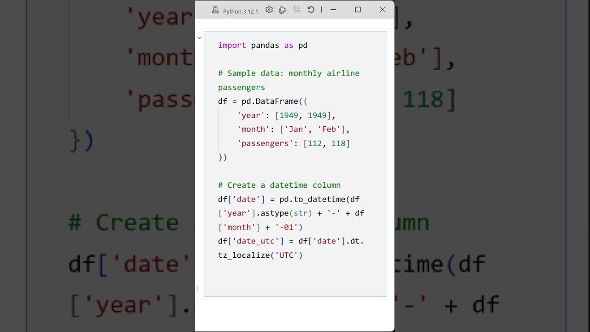Click the "df['date_utc'] = df['date'].dt." line
Image resolution: width=590 pixels, height=332 pixels.
[x=291, y=241]
